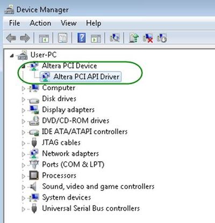
Task: Select the Network adapters label
Action: tap(70, 154)
